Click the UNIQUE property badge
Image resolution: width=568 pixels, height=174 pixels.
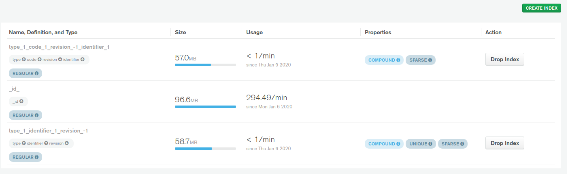(x=421, y=144)
